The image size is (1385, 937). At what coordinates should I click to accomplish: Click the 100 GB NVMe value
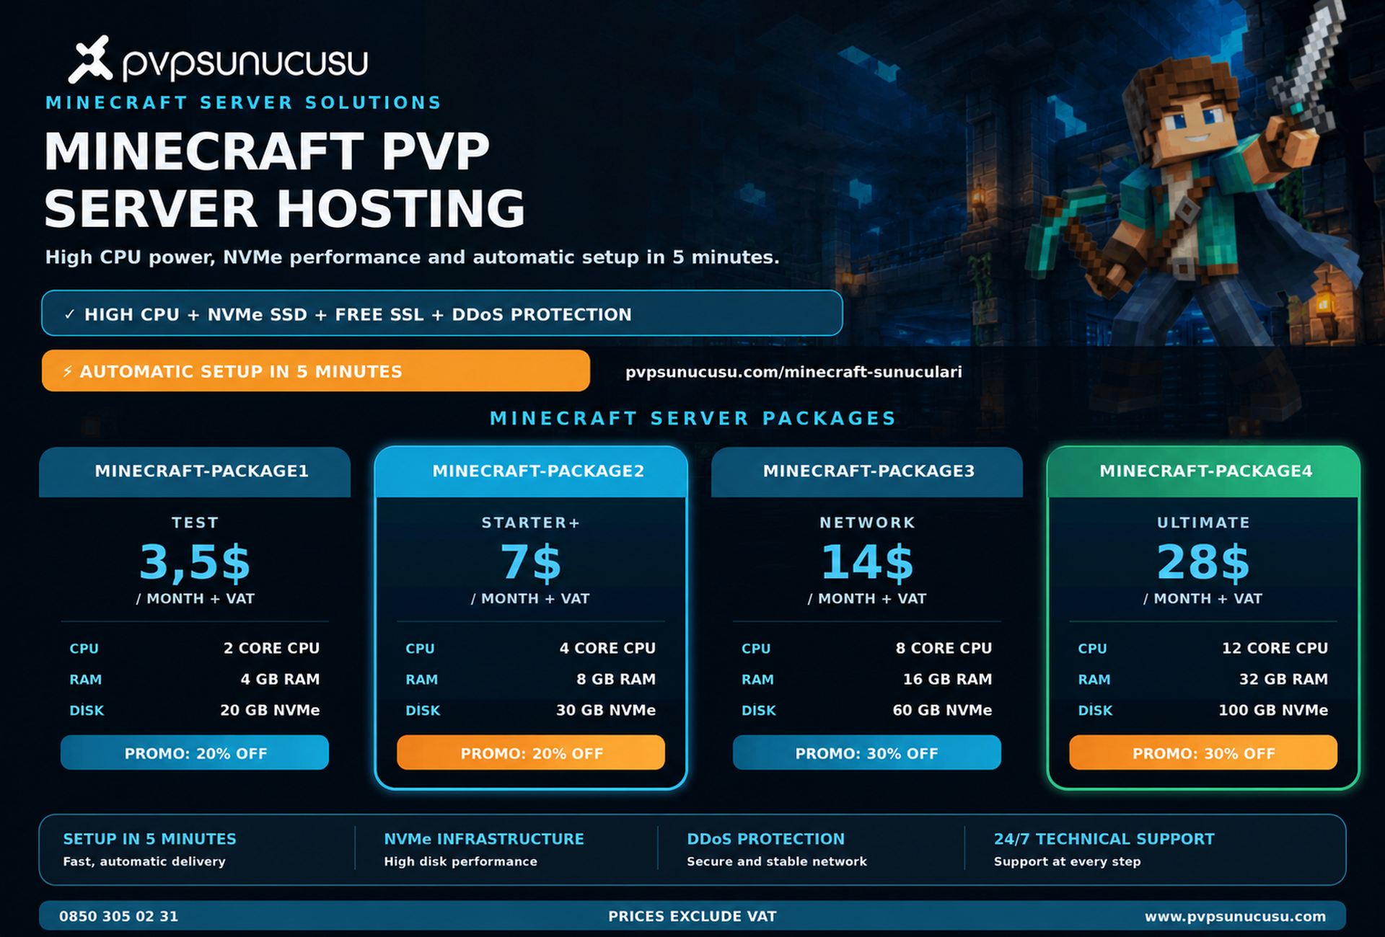coord(1273,710)
